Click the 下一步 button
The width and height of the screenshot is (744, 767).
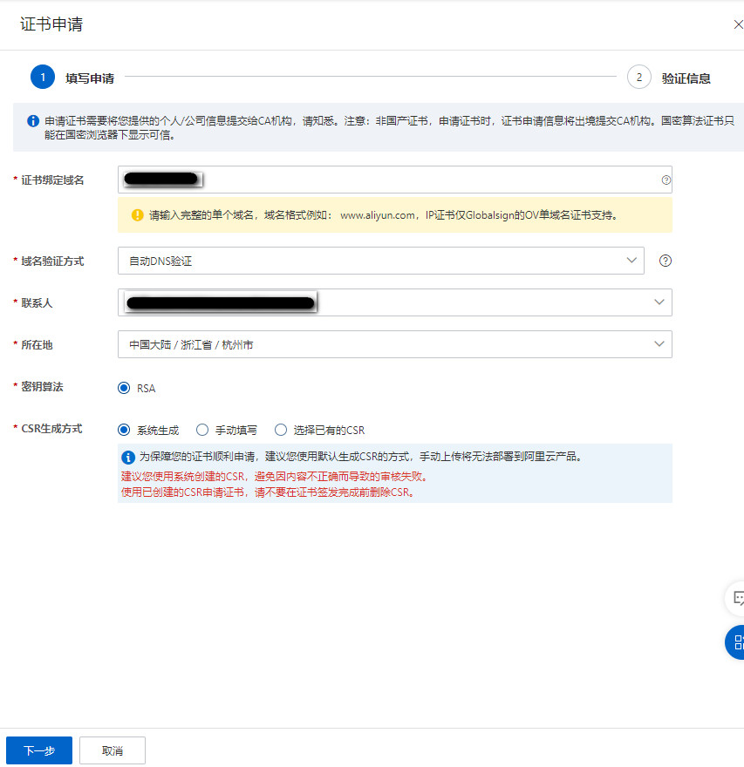pyautogui.click(x=38, y=750)
